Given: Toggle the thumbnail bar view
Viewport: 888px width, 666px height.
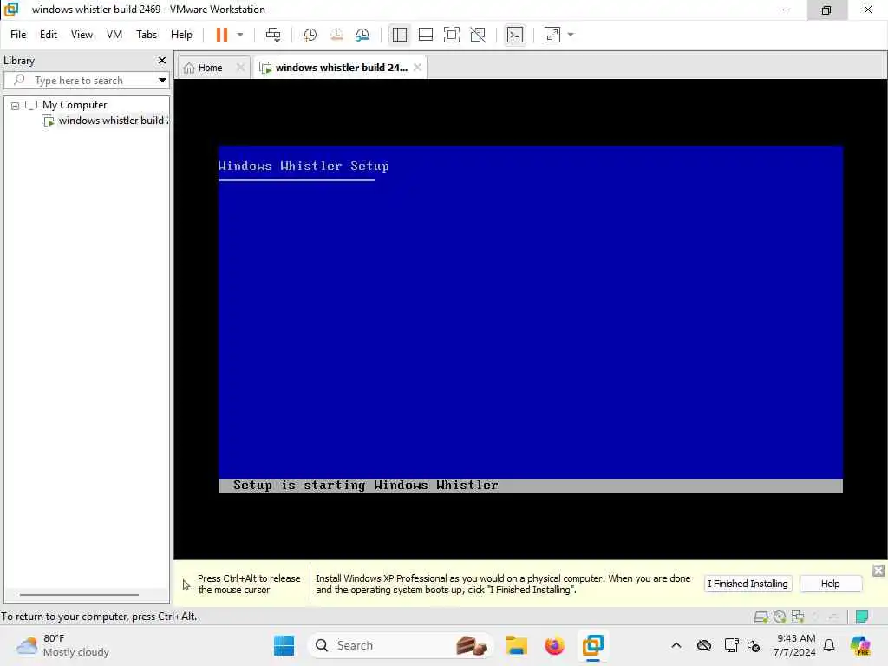Looking at the screenshot, I should pos(425,35).
